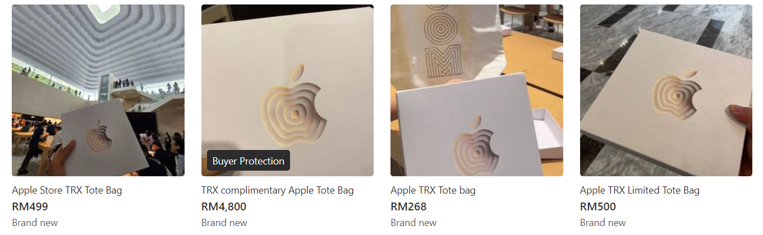Open the 'Apple Store TRX Tote Bag' title

tap(67, 190)
